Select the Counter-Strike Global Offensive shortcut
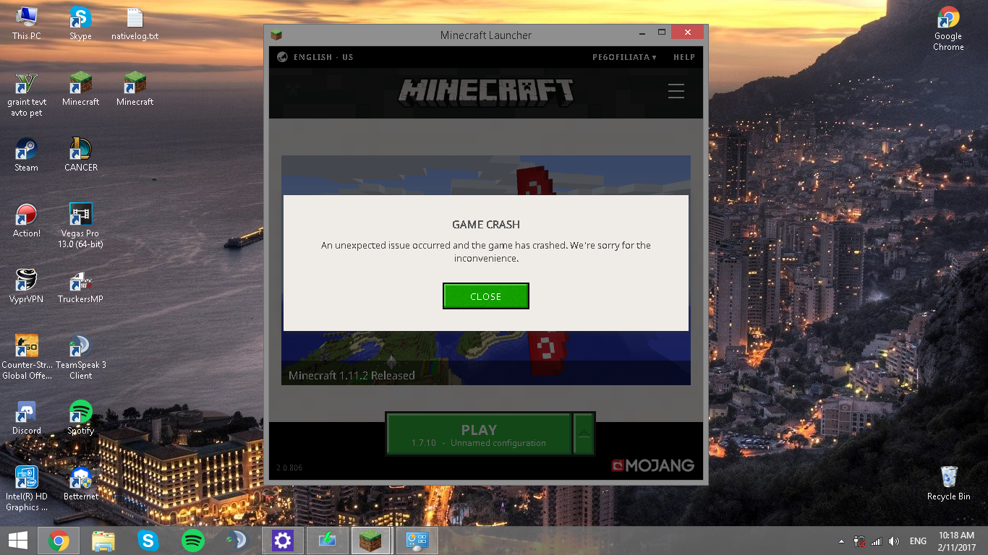The width and height of the screenshot is (988, 555). tap(27, 357)
